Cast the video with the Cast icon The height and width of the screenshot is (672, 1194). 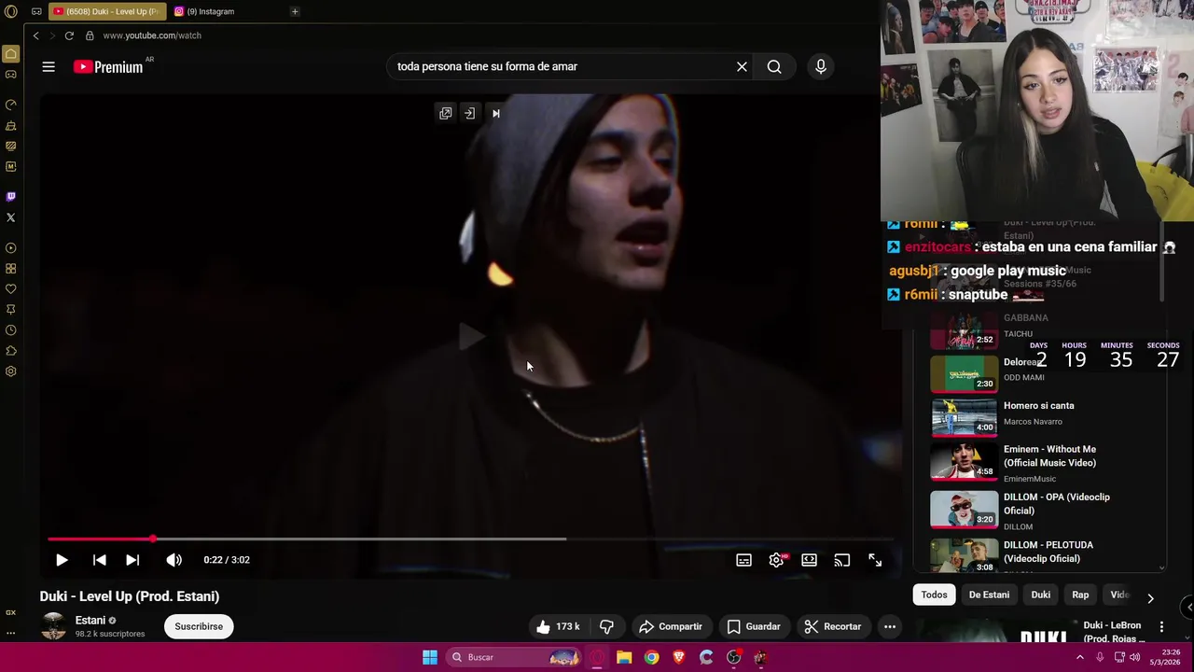click(x=842, y=560)
